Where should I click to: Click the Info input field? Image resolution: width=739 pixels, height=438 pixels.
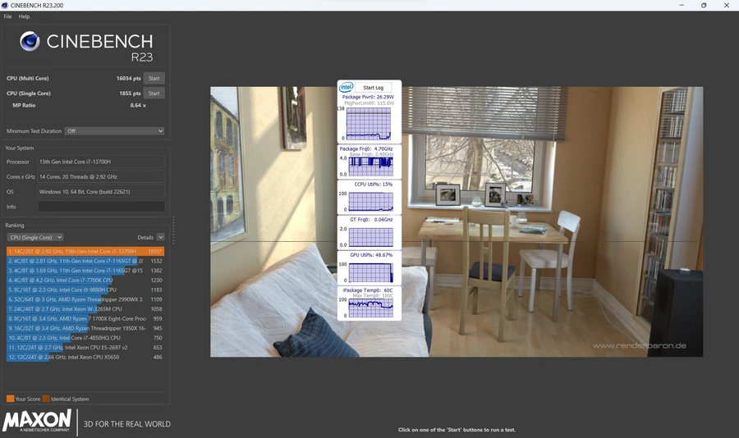101,207
